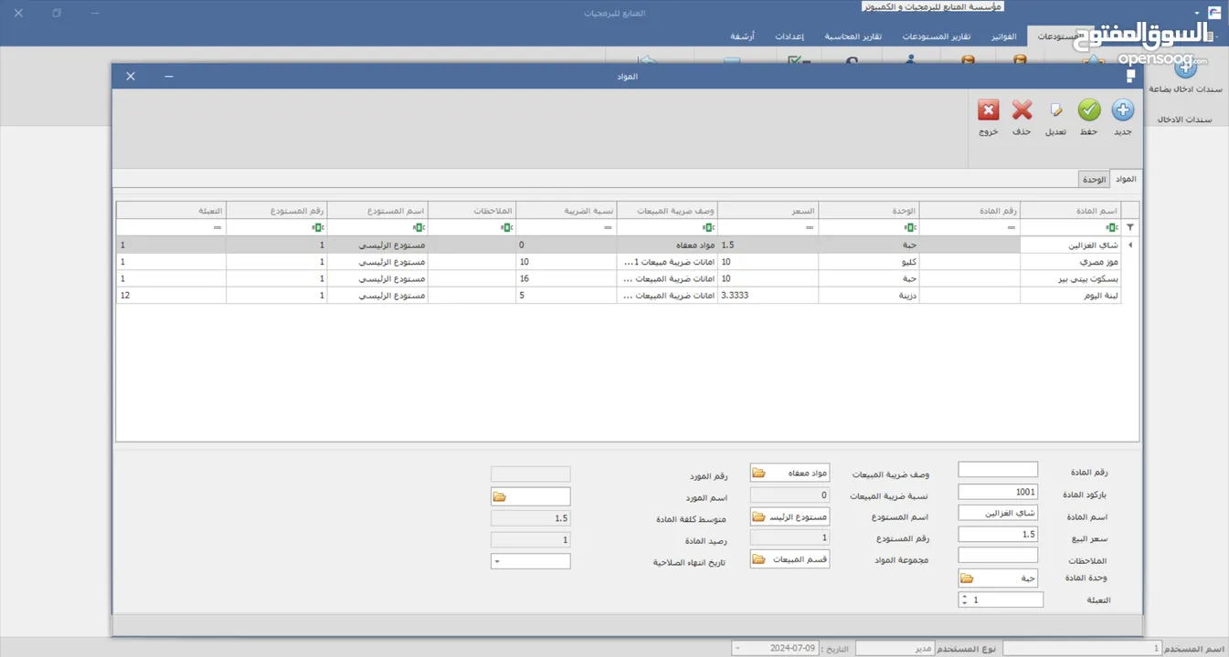Image resolution: width=1229 pixels, height=657 pixels.
Task: Open folder icon for وصف ضريبة المبيعات
Action: click(758, 473)
